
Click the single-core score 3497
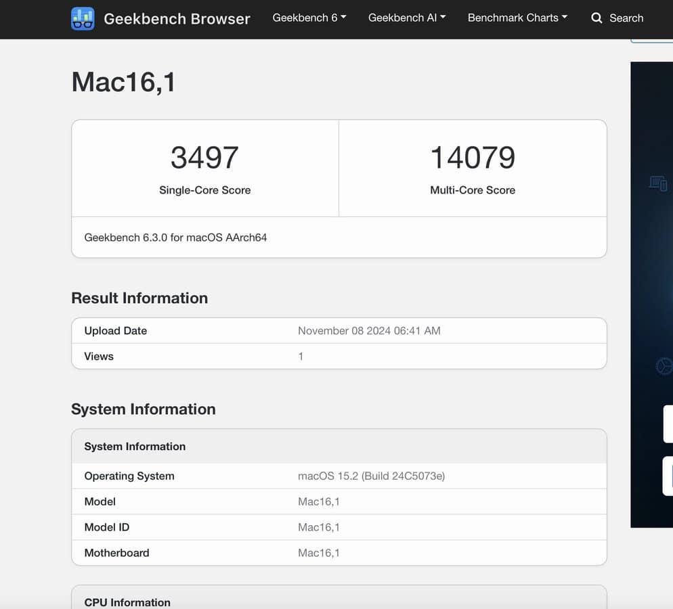coord(204,158)
